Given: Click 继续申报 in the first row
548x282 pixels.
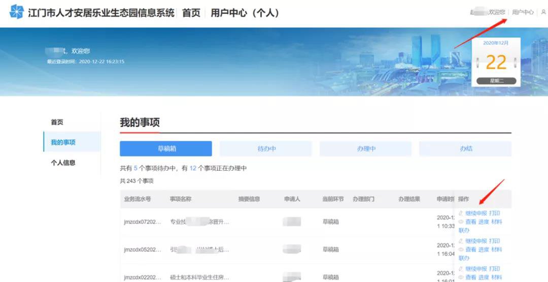Looking at the screenshot, I should (476, 213).
